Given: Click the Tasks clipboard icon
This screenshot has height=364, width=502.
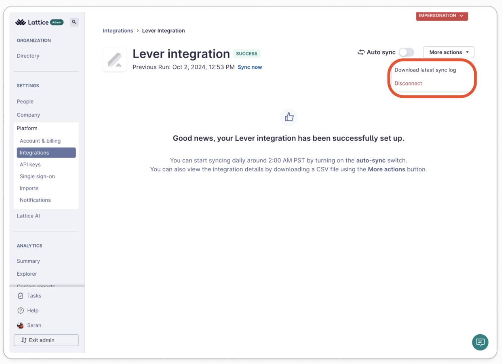Looking at the screenshot, I should [21, 296].
